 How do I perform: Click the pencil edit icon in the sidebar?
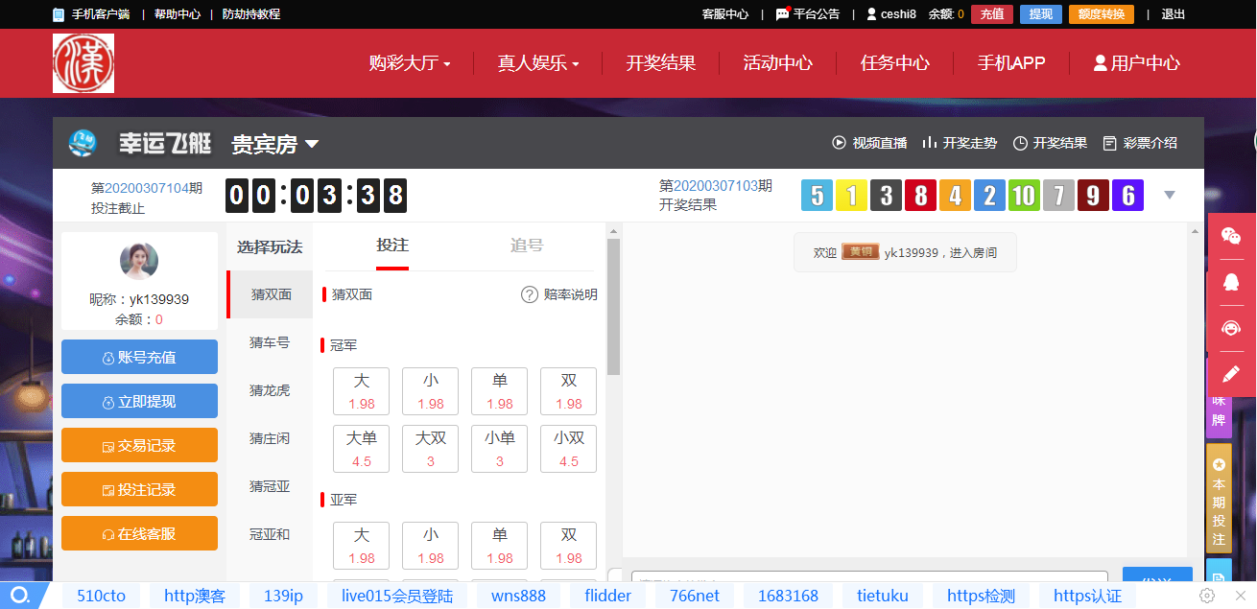point(1230,374)
